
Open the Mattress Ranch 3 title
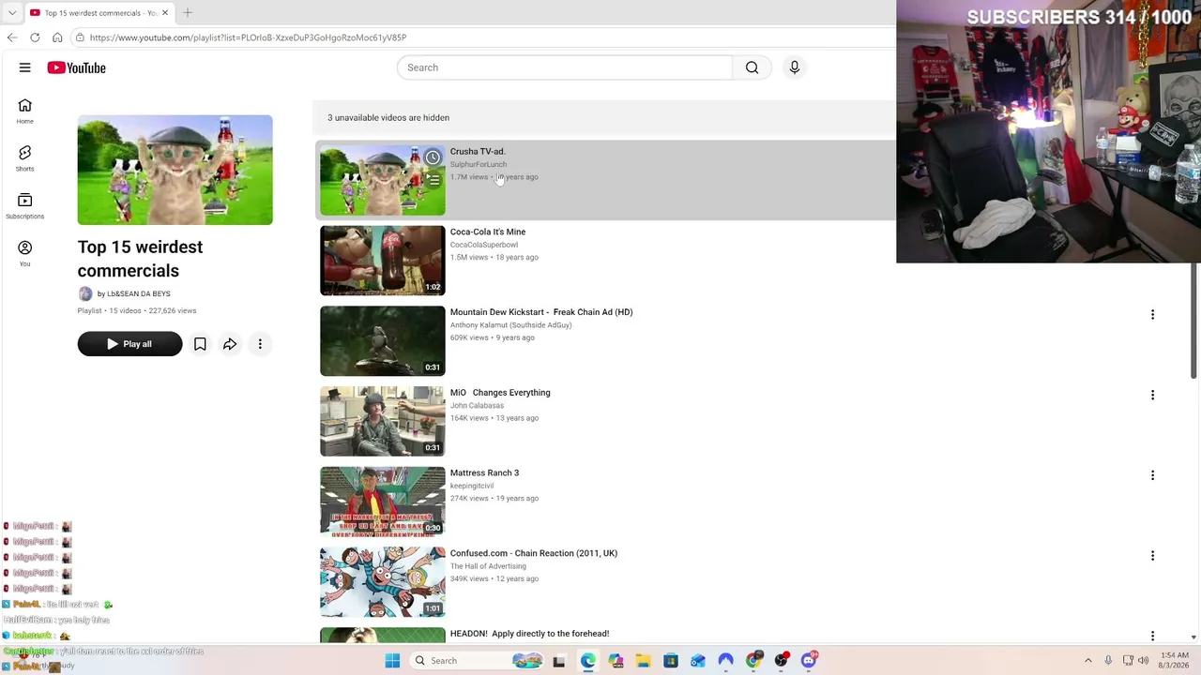tap(484, 472)
